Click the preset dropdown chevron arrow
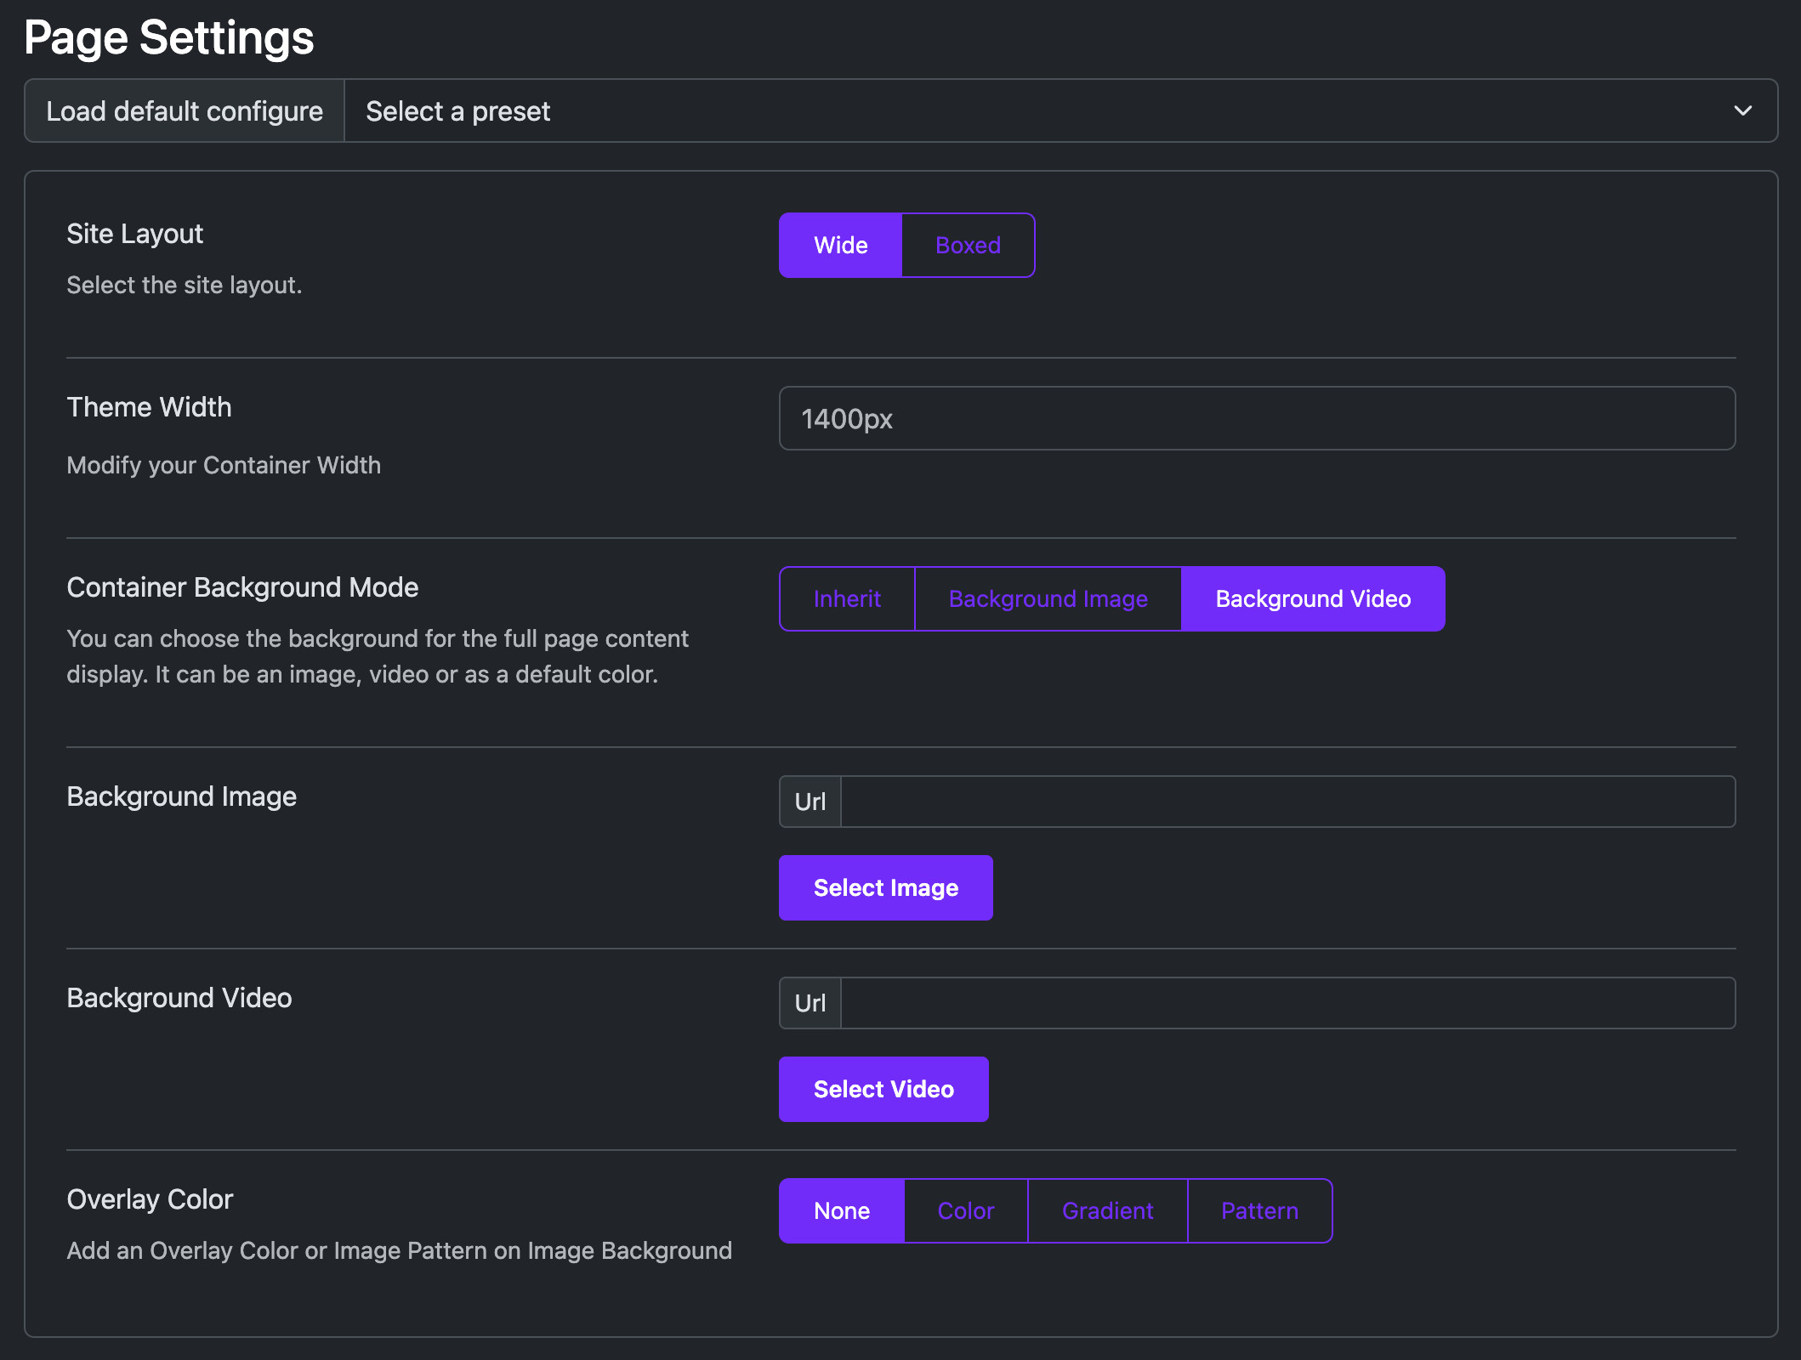The image size is (1801, 1360). (1742, 110)
